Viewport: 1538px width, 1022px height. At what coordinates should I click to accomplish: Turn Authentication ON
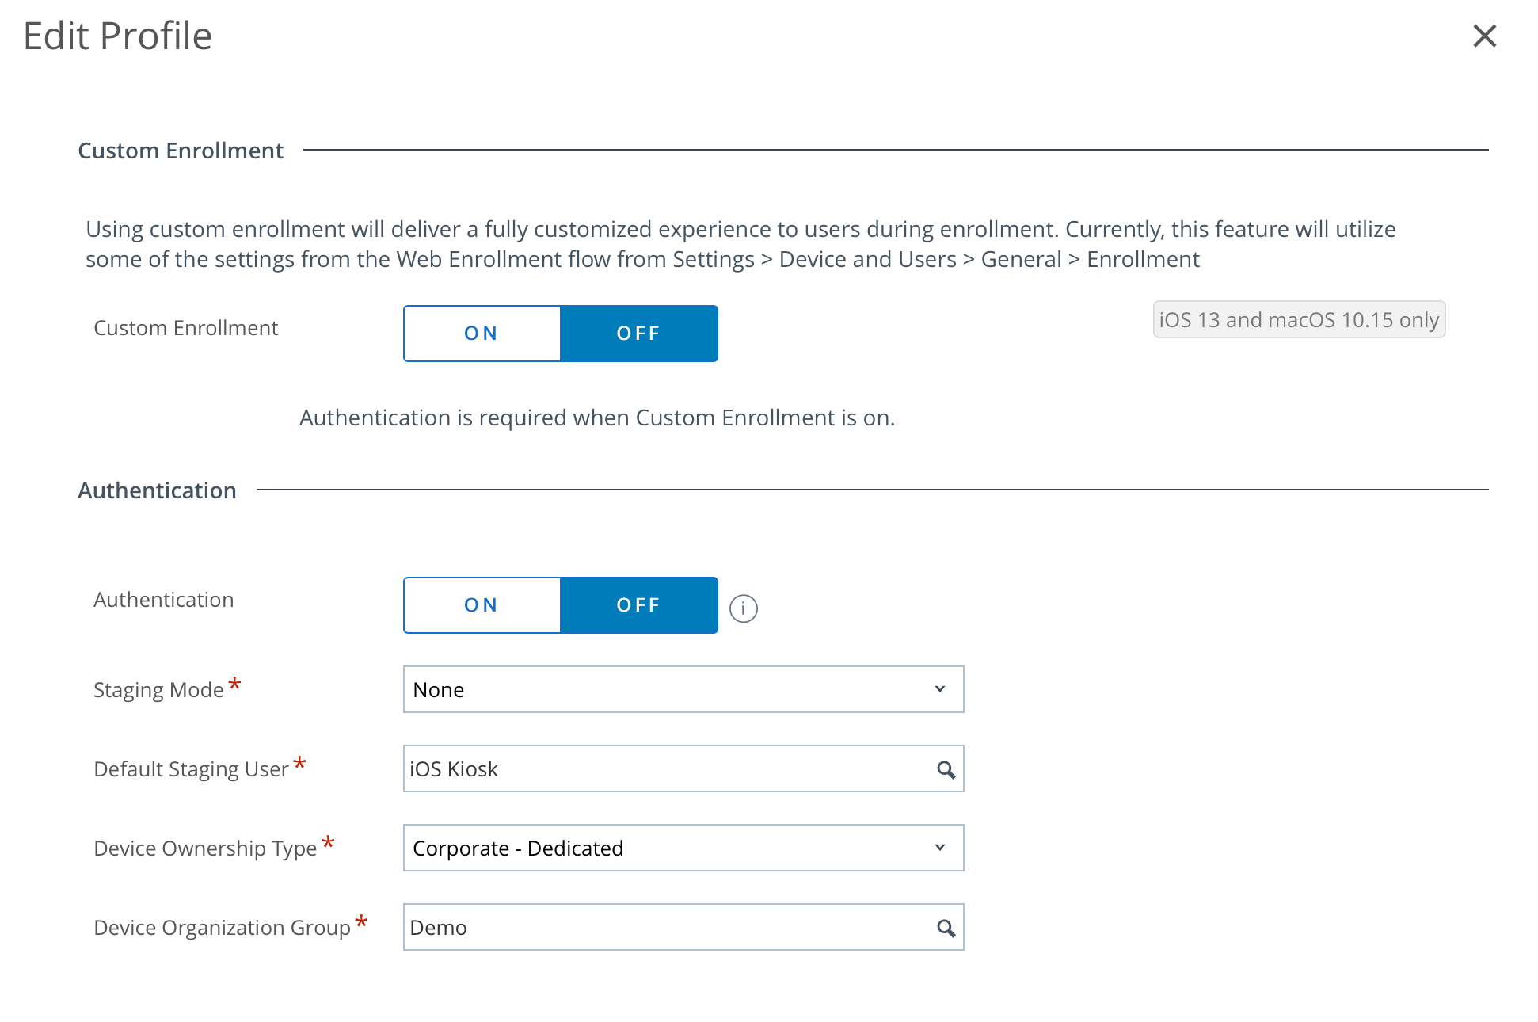[482, 605]
